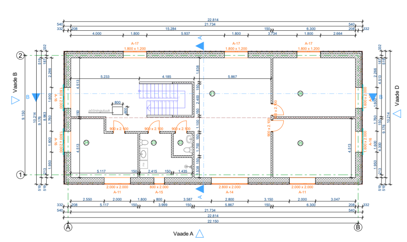407x242 pixels.
Task: Select the left section B arrow marker
Action: (36, 97)
